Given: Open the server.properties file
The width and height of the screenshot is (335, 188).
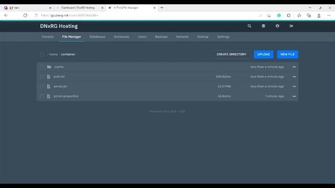Looking at the screenshot, I should click(x=66, y=96).
